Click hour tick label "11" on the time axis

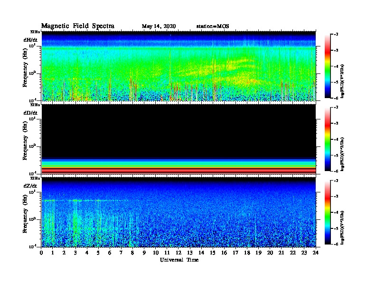pyautogui.click(x=167, y=253)
